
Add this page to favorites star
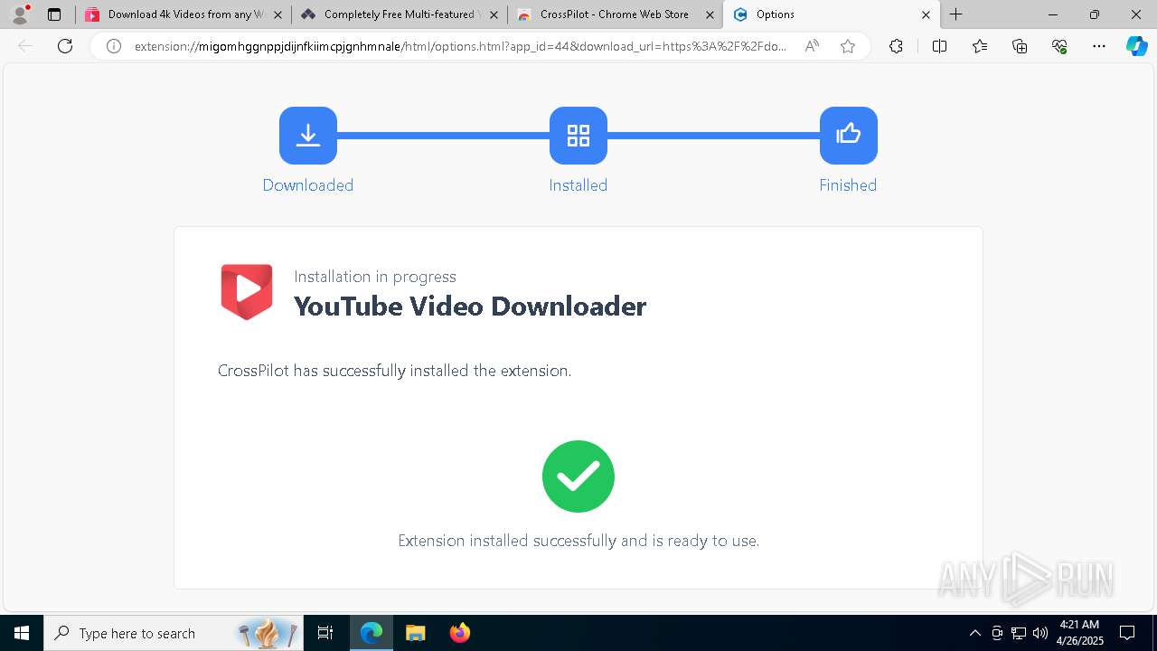pyautogui.click(x=848, y=46)
